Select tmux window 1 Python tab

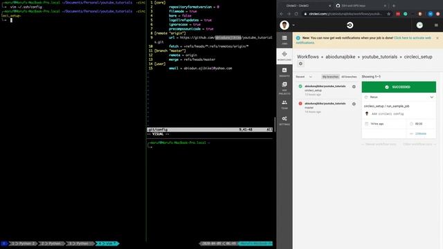pos(23,243)
